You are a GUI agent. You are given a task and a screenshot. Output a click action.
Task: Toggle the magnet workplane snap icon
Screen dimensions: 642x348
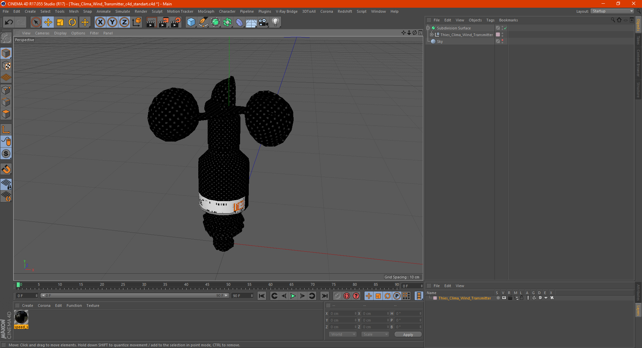click(x=6, y=169)
